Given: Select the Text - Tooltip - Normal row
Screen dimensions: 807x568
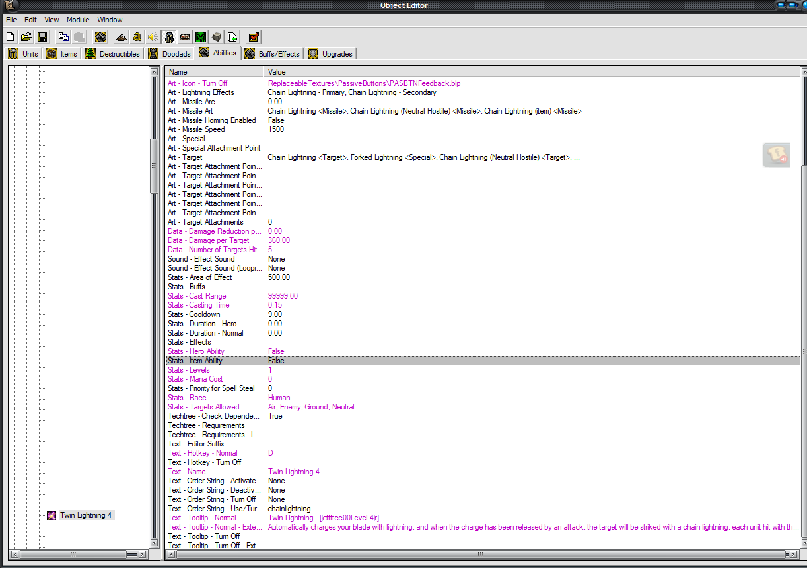Looking at the screenshot, I should click(x=483, y=518).
